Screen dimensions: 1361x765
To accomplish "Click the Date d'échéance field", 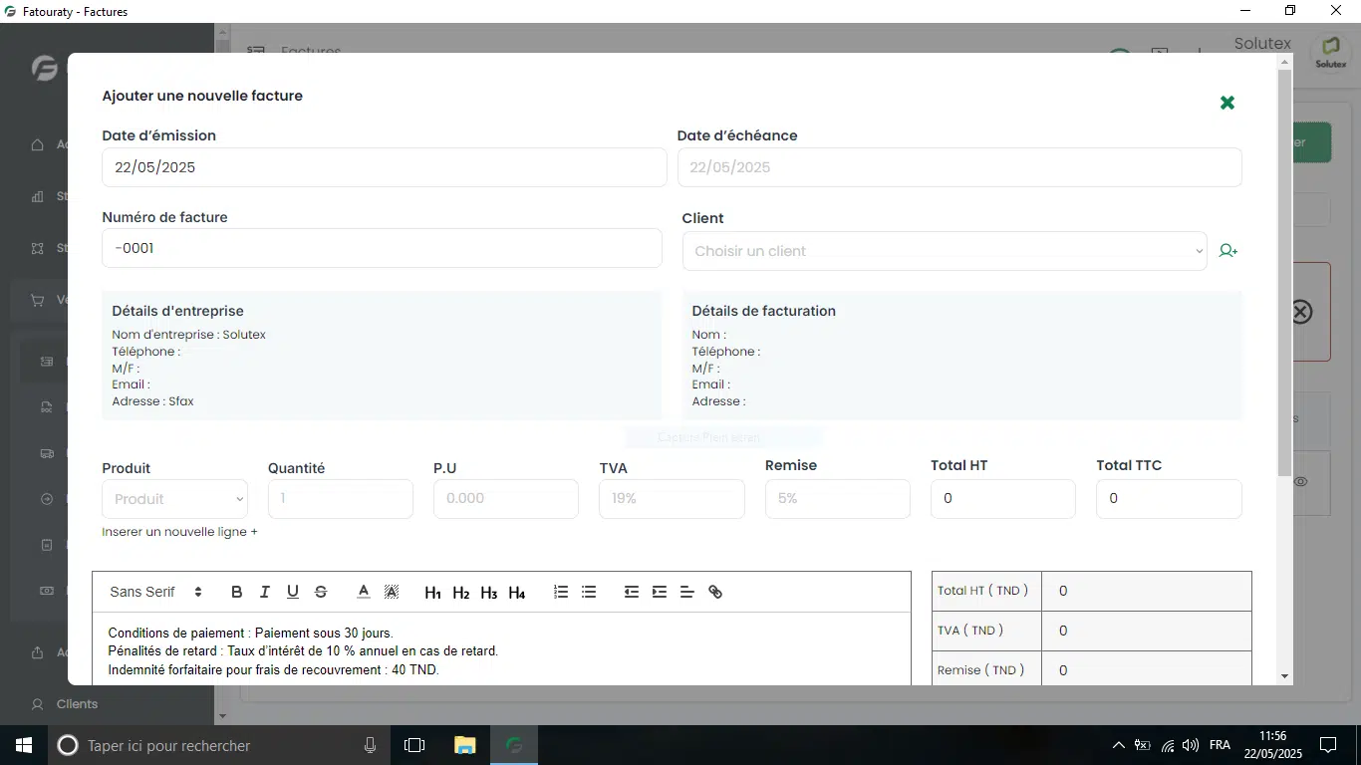I will pos(958,167).
